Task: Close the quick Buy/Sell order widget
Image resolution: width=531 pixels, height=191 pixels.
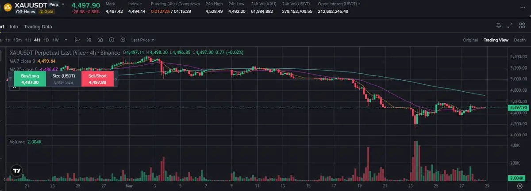Action: click(x=116, y=79)
